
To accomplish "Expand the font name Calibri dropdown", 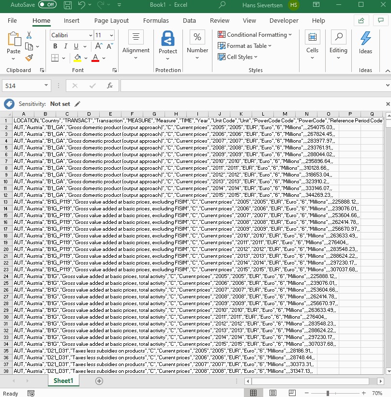I will click(x=90, y=36).
